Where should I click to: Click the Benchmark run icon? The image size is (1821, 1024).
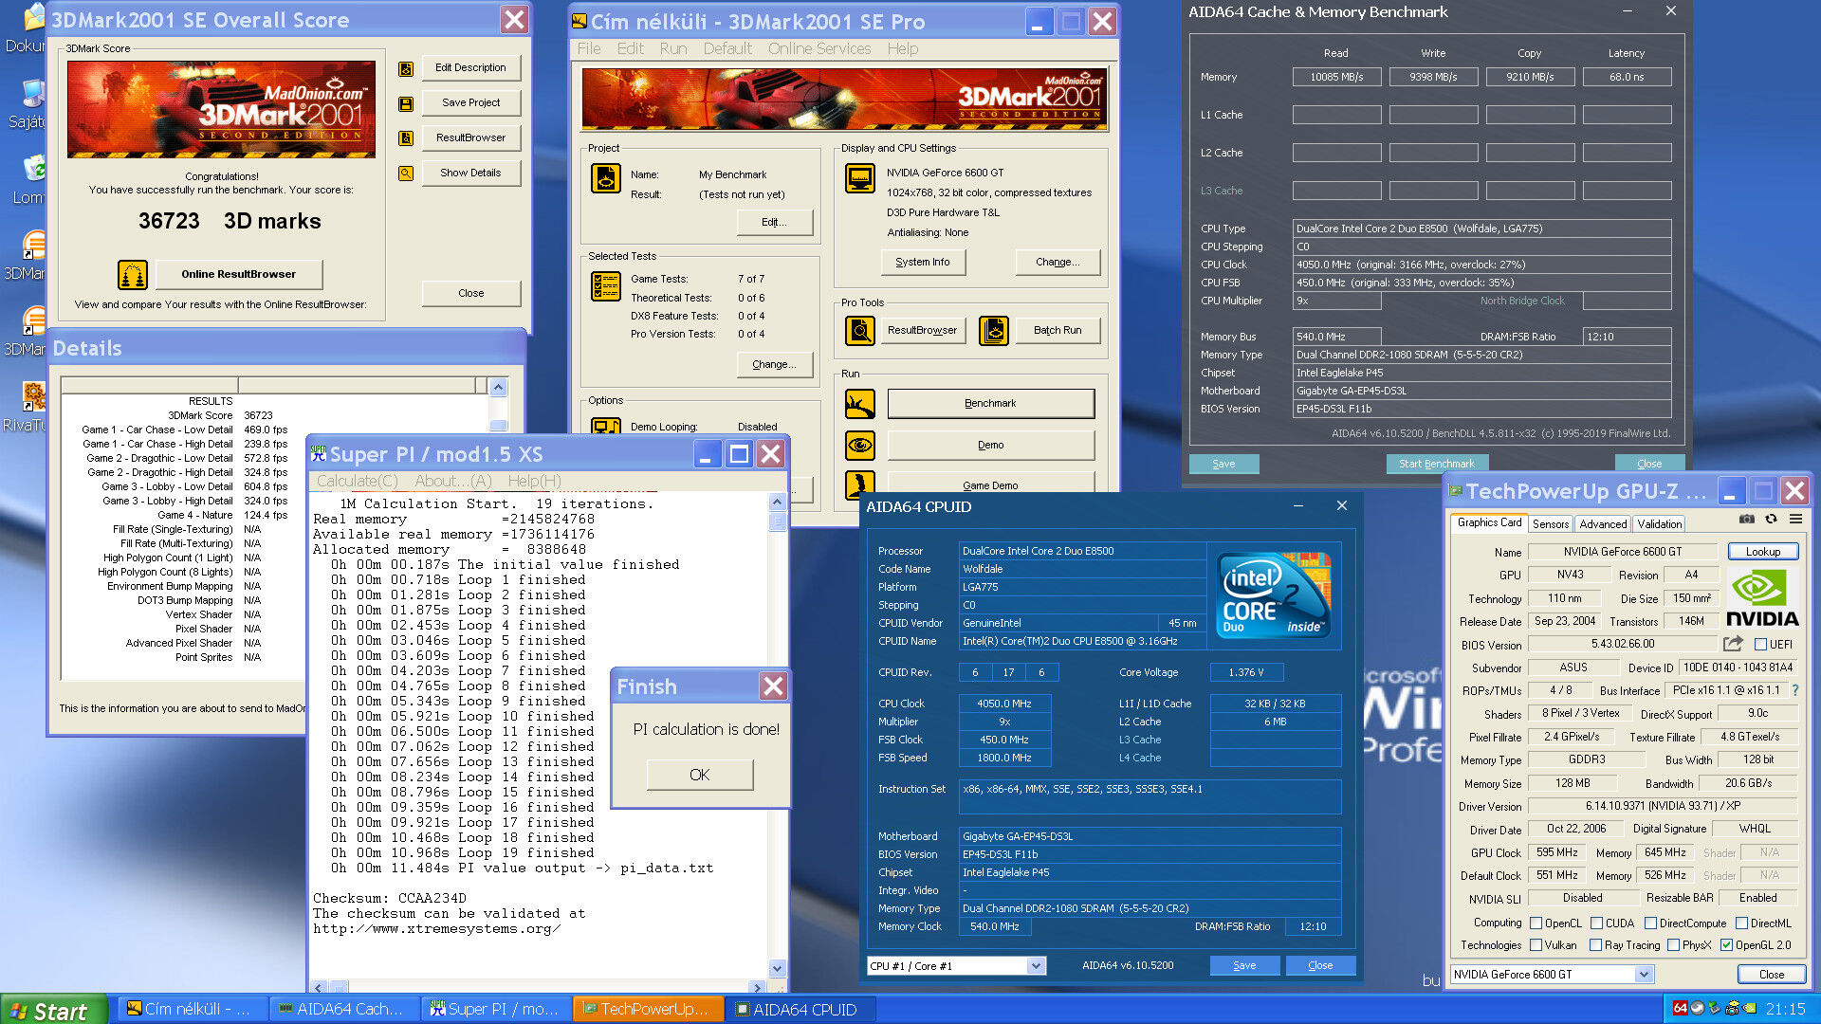pos(860,404)
